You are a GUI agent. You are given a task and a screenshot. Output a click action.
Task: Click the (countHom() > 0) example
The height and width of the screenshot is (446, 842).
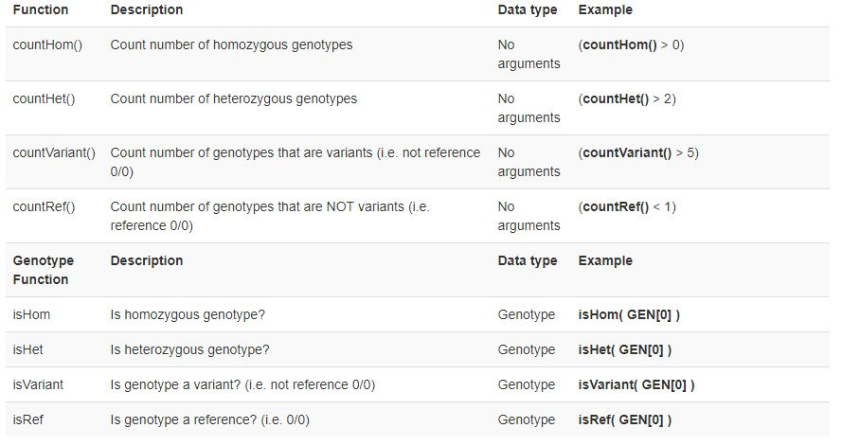click(630, 45)
